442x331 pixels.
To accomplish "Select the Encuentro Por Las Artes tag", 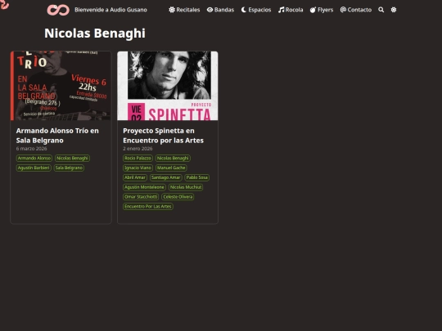I will (148, 207).
